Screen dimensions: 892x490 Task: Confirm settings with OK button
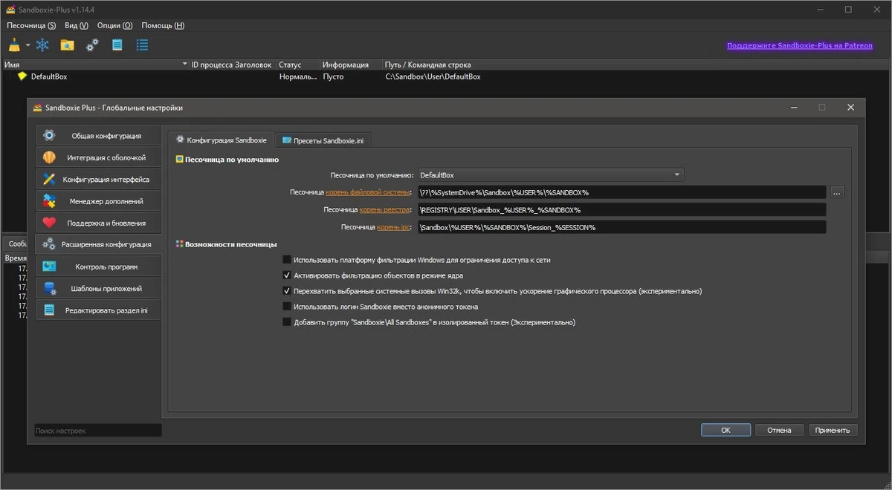tap(725, 430)
